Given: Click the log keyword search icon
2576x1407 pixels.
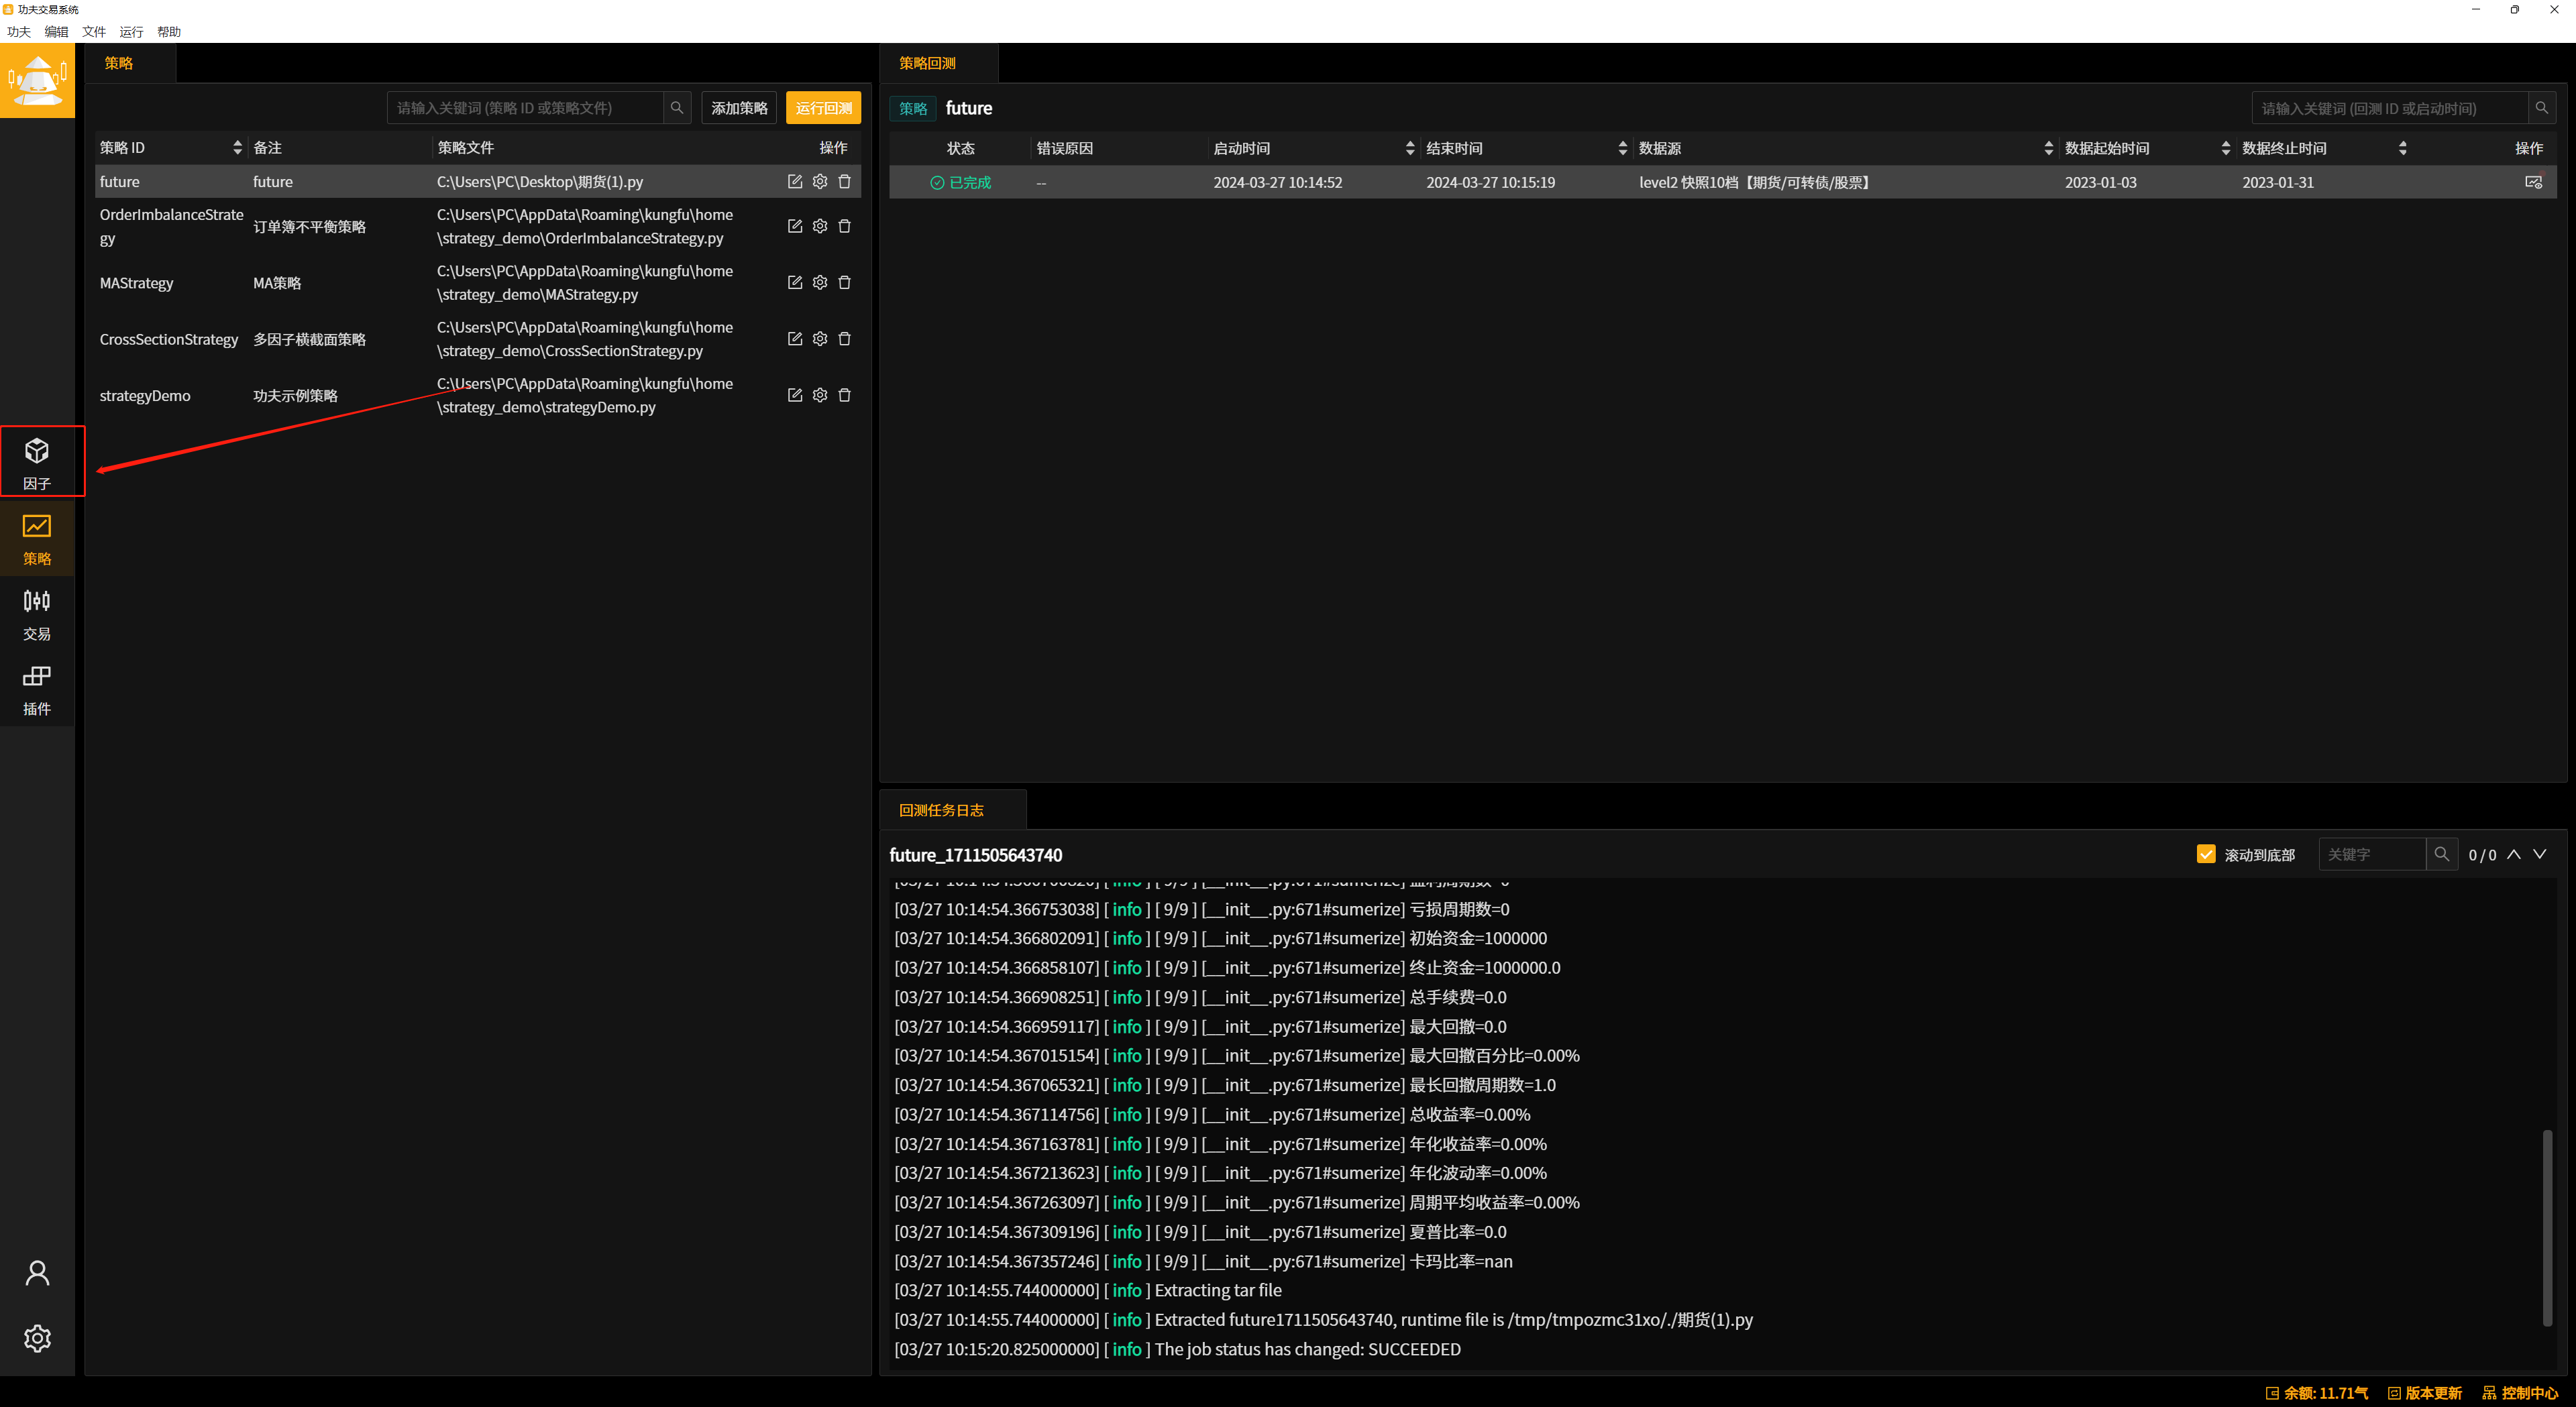Looking at the screenshot, I should [2442, 854].
